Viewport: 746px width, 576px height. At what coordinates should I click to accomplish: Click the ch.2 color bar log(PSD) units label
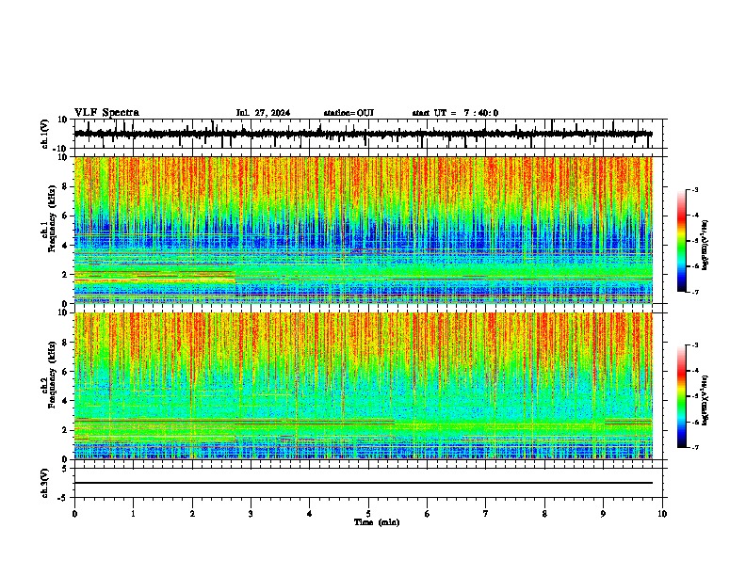point(705,400)
